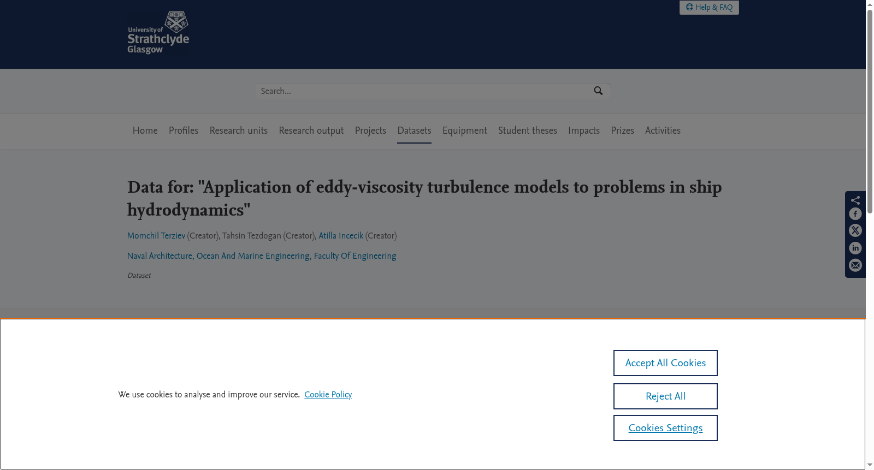Click the 'Dataset' type label

coord(139,276)
